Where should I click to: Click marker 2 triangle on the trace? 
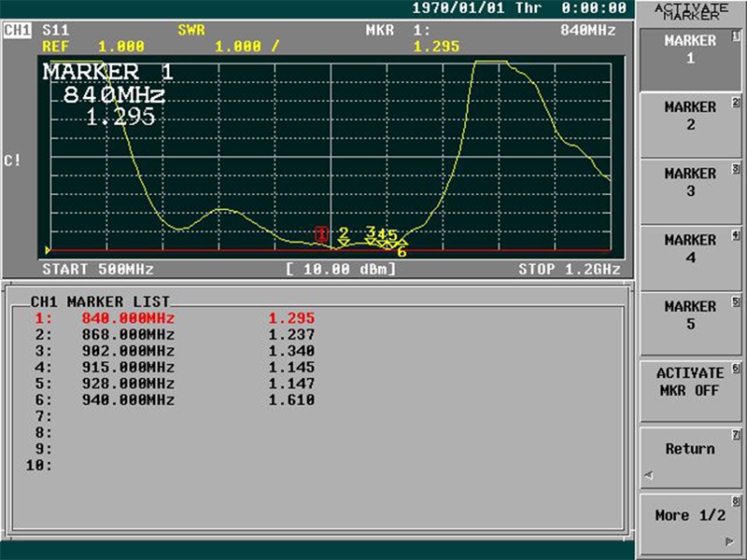pos(344,244)
